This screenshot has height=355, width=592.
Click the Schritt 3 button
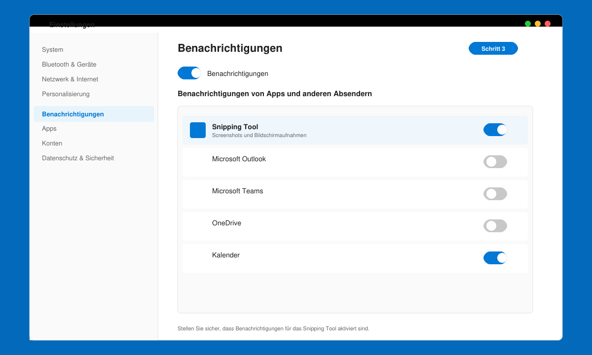(x=493, y=48)
